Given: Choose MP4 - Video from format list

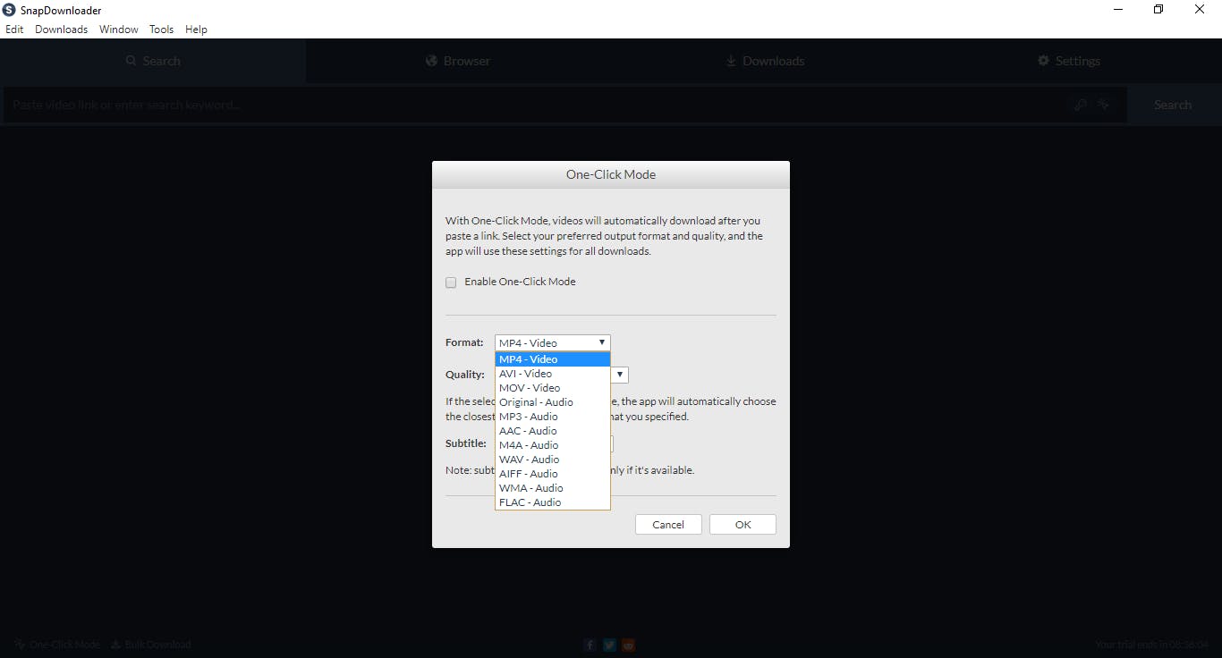Looking at the screenshot, I should tap(553, 359).
